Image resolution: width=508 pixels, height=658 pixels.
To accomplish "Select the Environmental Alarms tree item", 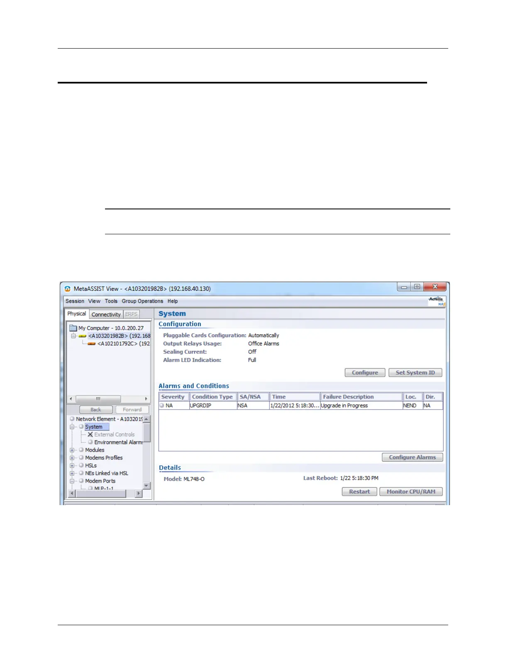I will pyautogui.click(x=118, y=442).
